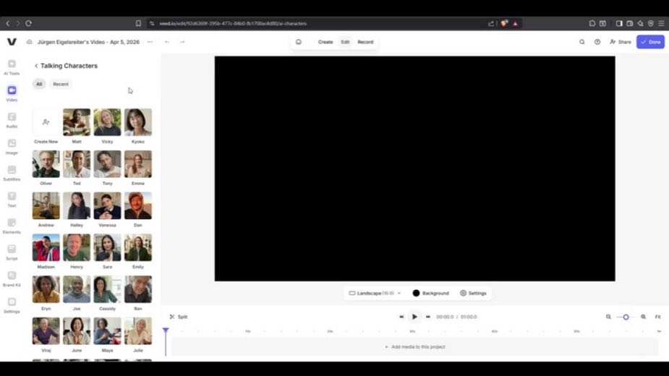This screenshot has height=376, width=669.
Task: Open canvas Settings button
Action: point(473,293)
